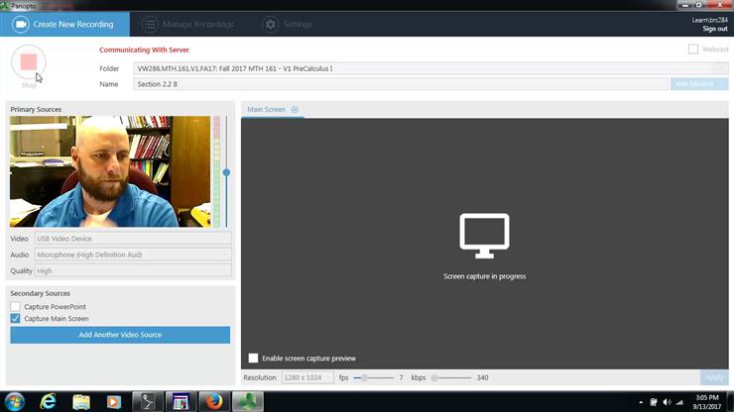Open the Video source dropdown
The image size is (734, 412).
point(133,239)
